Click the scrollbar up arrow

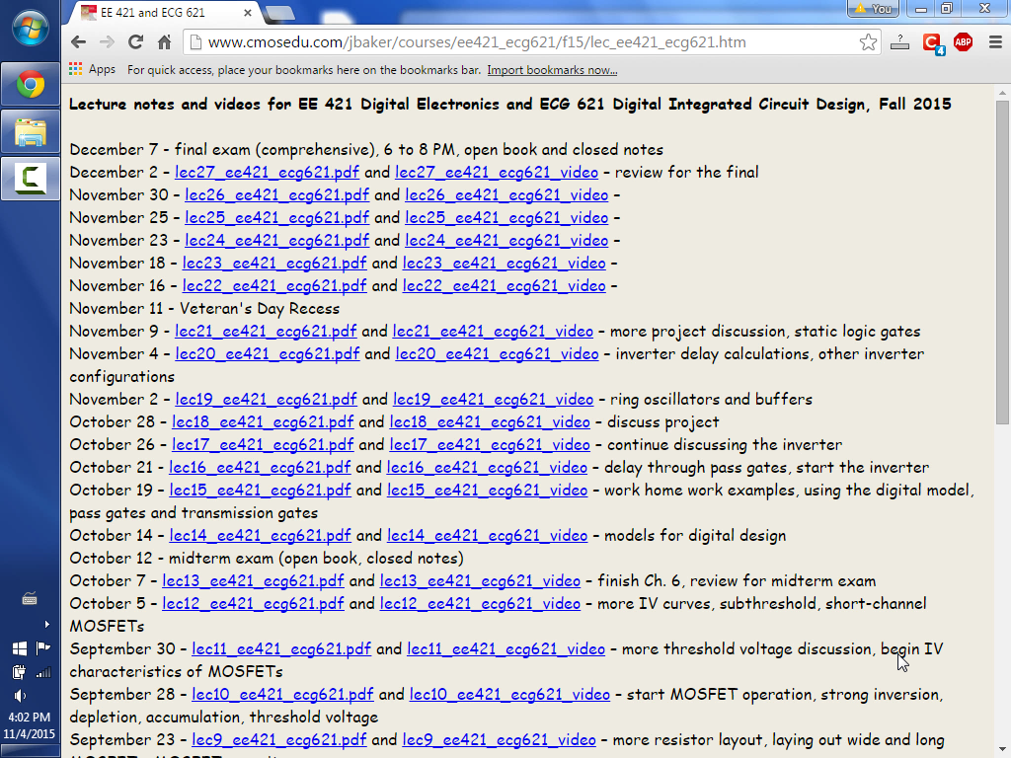click(1001, 93)
